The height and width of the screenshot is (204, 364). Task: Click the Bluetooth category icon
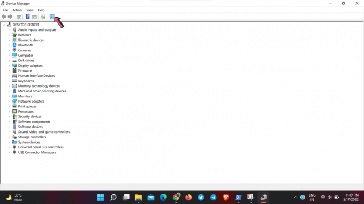click(x=14, y=45)
